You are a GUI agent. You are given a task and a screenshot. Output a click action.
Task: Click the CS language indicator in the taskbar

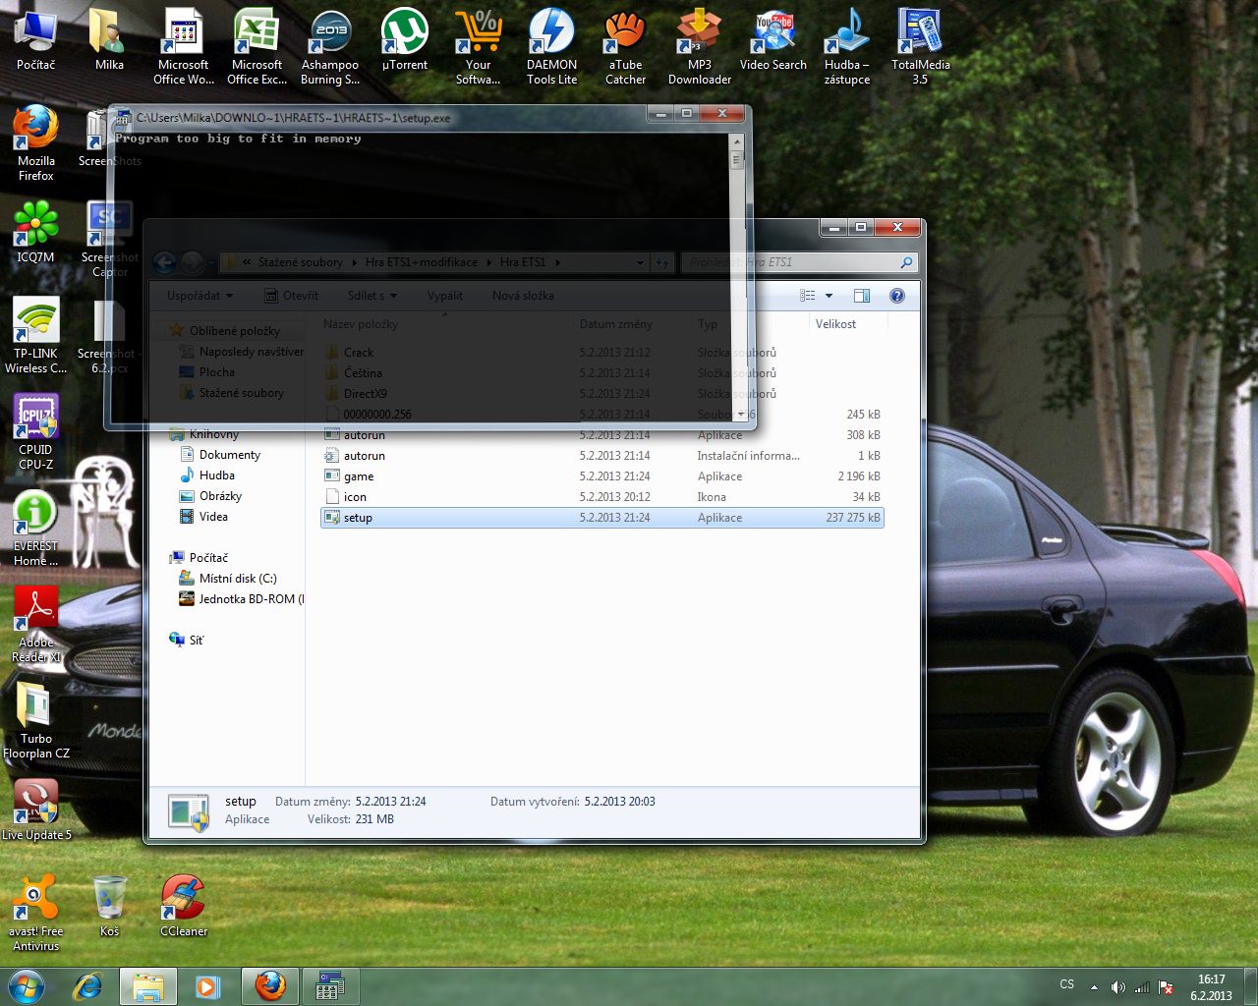pyautogui.click(x=1067, y=984)
